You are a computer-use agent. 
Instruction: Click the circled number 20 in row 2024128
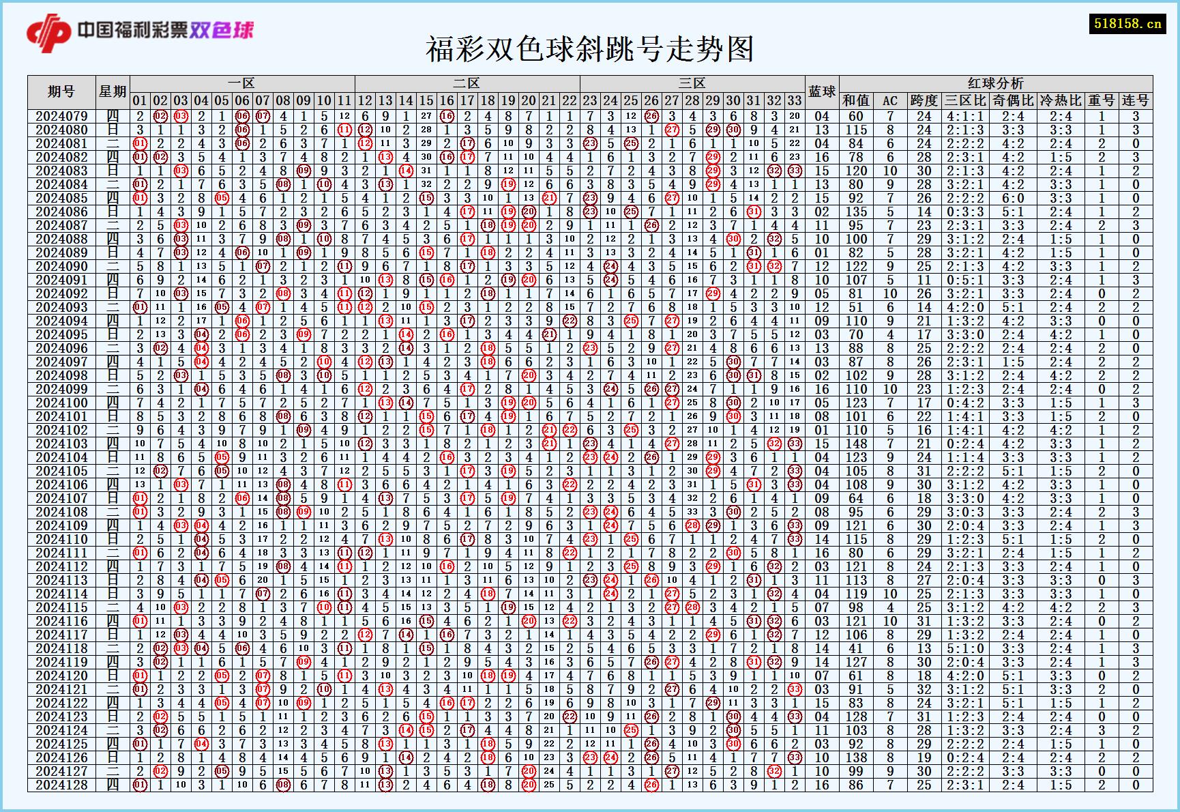(x=527, y=785)
